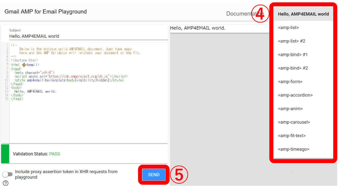Click the green validation status indicator
Image resolution: width=338 pixels, height=190 pixels.
click(5, 154)
